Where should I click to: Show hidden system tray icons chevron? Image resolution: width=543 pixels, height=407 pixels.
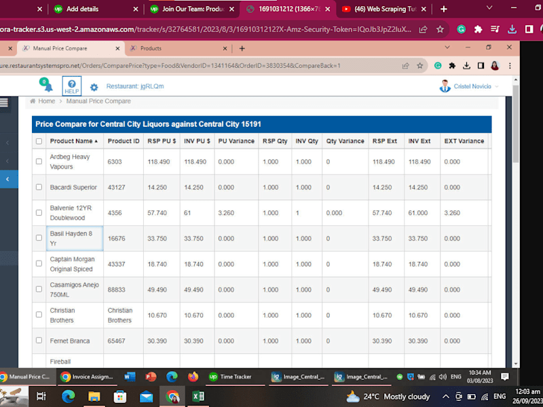(446, 397)
